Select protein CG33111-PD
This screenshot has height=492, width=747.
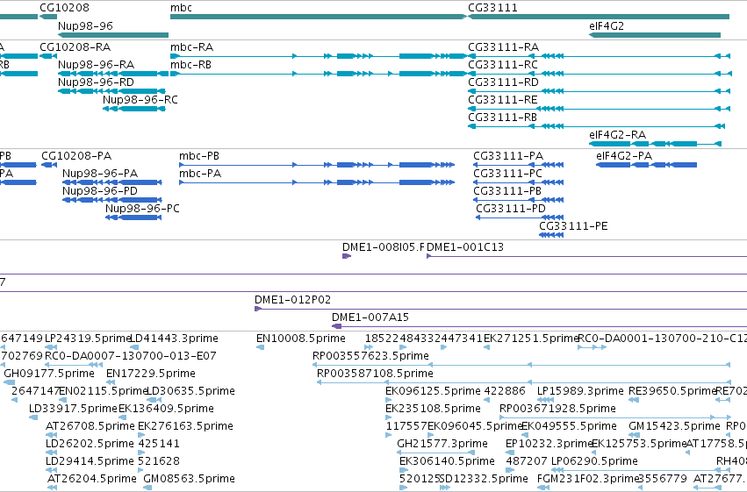(x=520, y=217)
